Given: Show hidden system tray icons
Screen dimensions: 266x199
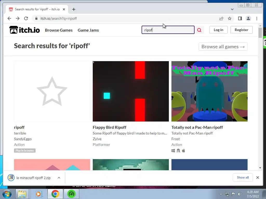Looking at the screenshot, I should 221,194.
